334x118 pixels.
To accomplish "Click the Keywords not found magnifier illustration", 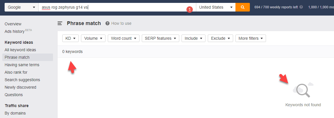I will (x=303, y=90).
